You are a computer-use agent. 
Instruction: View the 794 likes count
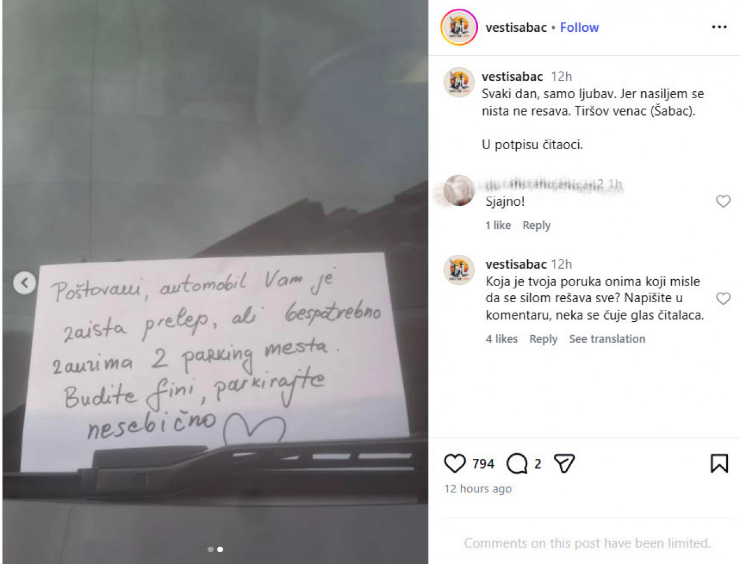pyautogui.click(x=483, y=463)
